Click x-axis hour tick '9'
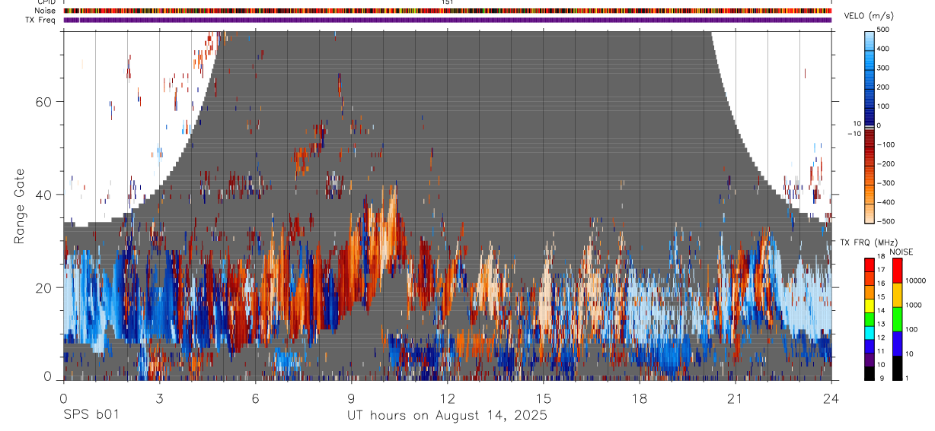This screenshot has width=935, height=431. click(352, 398)
